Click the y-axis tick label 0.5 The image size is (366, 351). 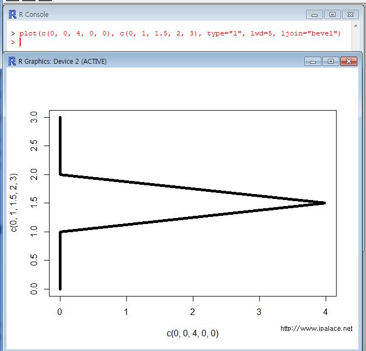pyautogui.click(x=34, y=260)
